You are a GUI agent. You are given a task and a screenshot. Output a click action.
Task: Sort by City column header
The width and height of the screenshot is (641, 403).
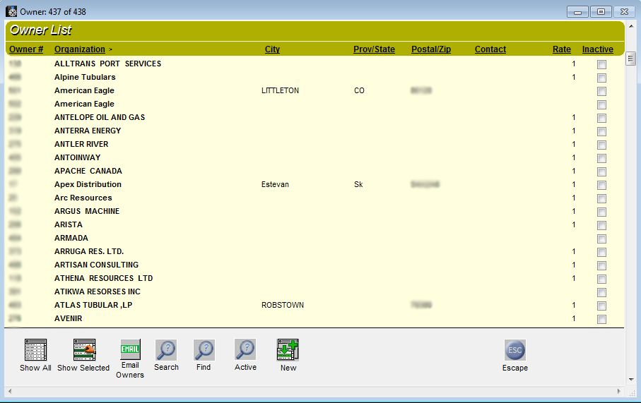coord(272,49)
